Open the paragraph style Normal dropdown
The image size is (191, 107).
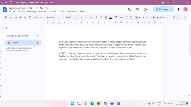[x=54, y=17]
